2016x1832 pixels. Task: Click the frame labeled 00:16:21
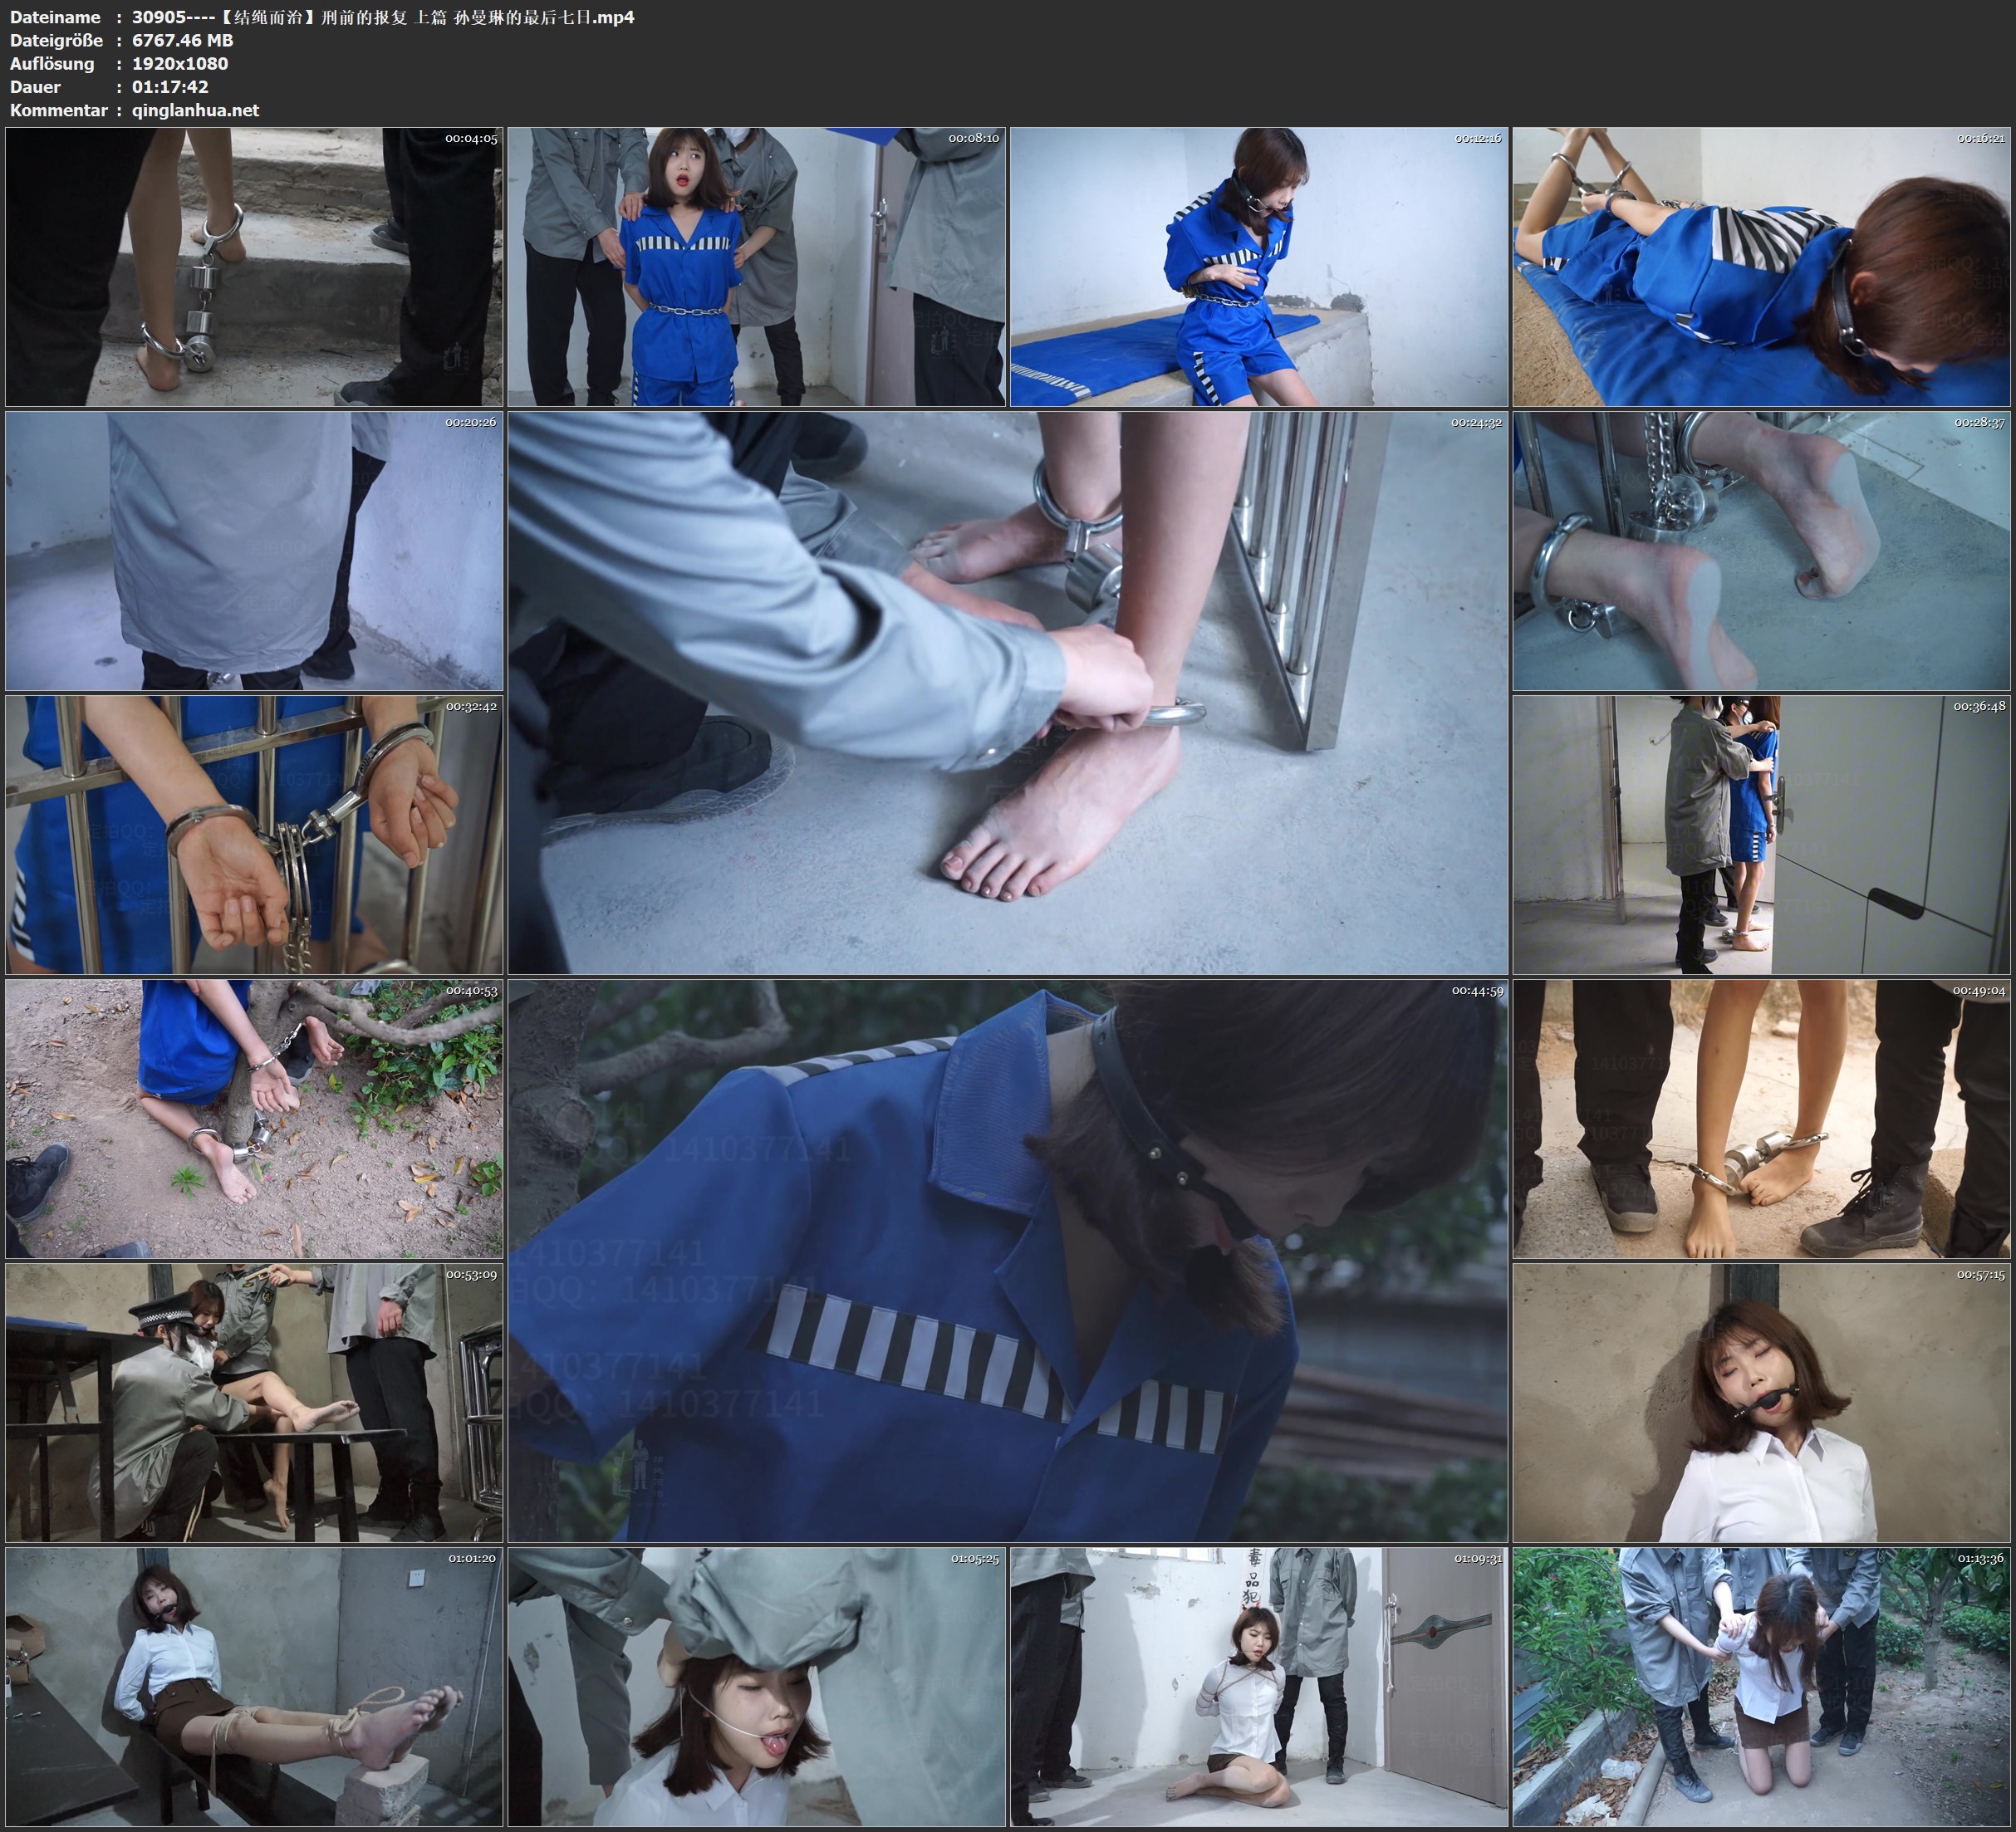coord(1761,266)
